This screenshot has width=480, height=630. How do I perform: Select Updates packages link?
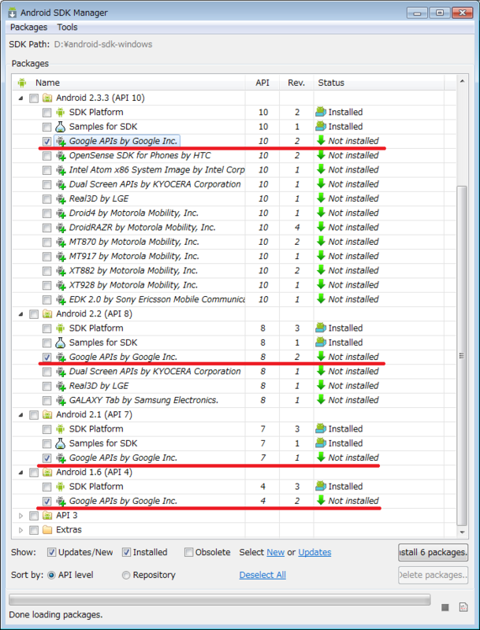(314, 553)
